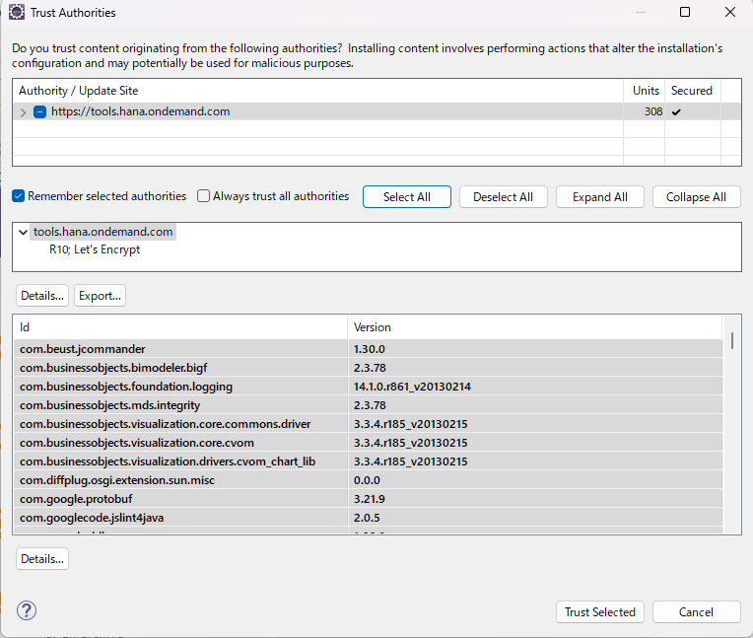Open Details below the Id table
Viewport: 753px width, 638px height.
point(42,559)
